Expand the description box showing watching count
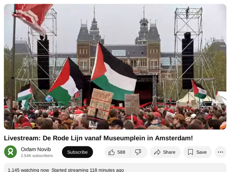 [115, 167]
